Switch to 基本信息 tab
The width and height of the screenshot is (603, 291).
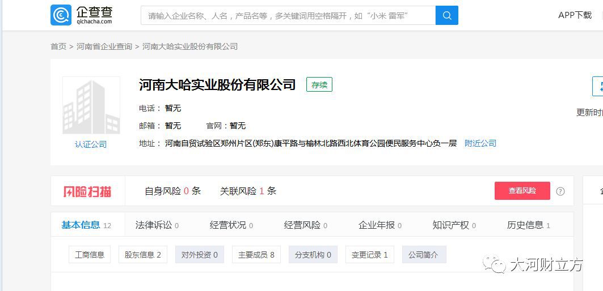(x=87, y=225)
